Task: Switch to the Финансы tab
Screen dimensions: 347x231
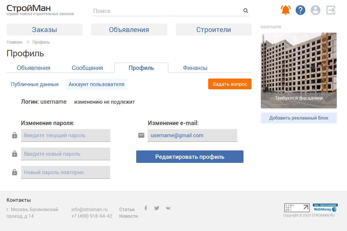Action: tap(195, 68)
